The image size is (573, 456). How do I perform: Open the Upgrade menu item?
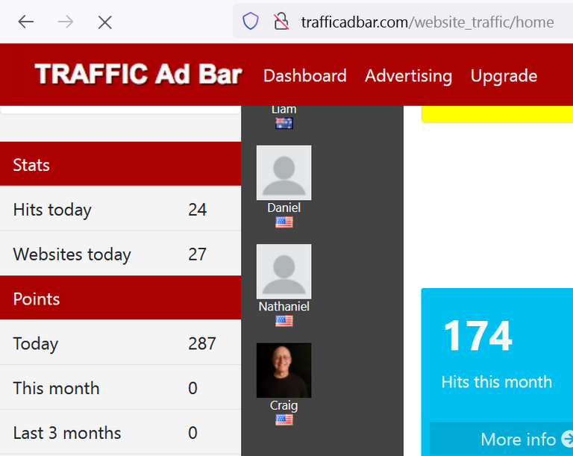pos(504,76)
